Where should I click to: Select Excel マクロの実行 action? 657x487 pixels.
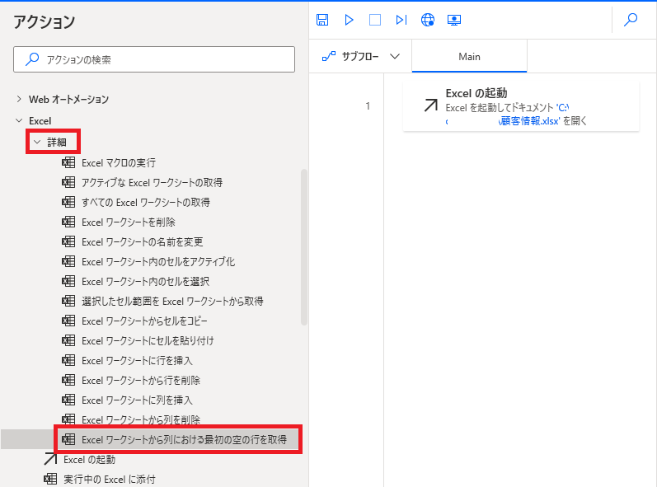119,163
